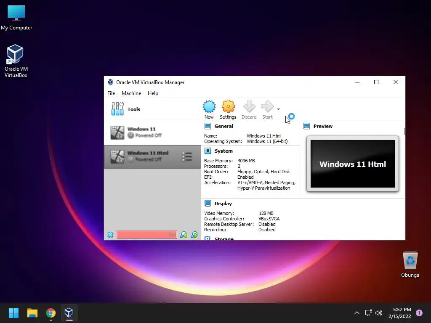The height and width of the screenshot is (323, 431).
Task: Close the VM search bar
Action: pyautogui.click(x=110, y=235)
